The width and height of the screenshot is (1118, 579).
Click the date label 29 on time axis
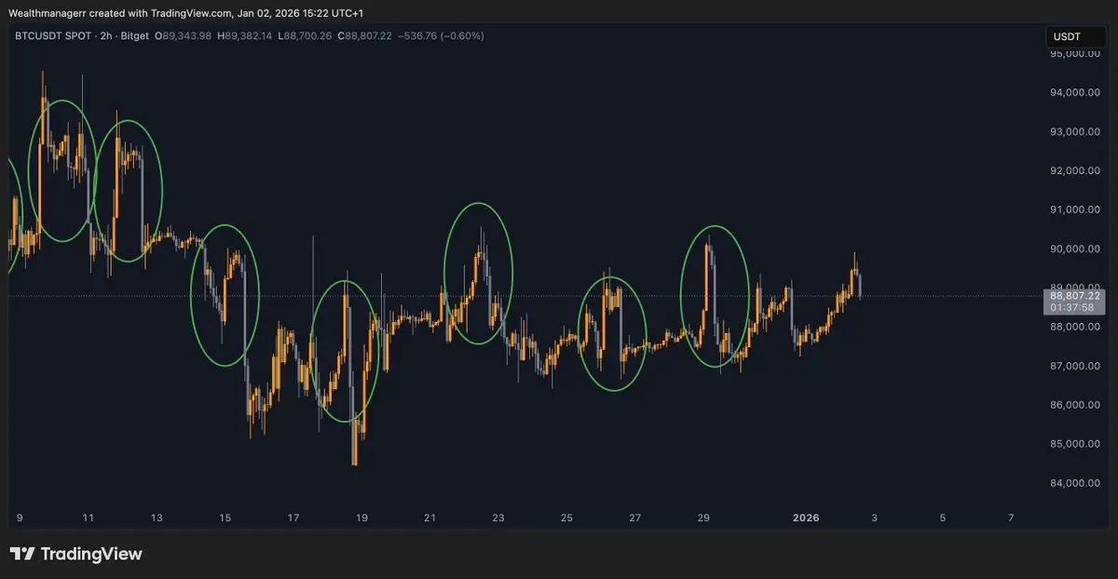click(703, 518)
